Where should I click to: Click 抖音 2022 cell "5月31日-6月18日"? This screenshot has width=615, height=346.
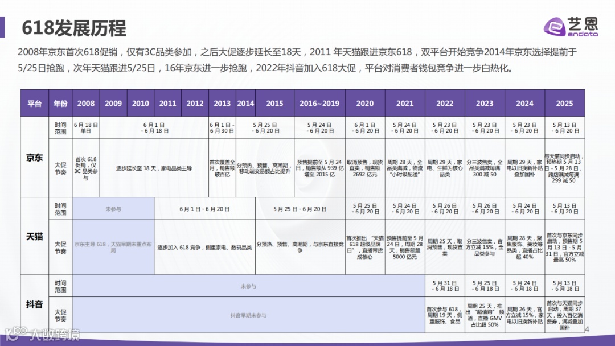pos(445,286)
